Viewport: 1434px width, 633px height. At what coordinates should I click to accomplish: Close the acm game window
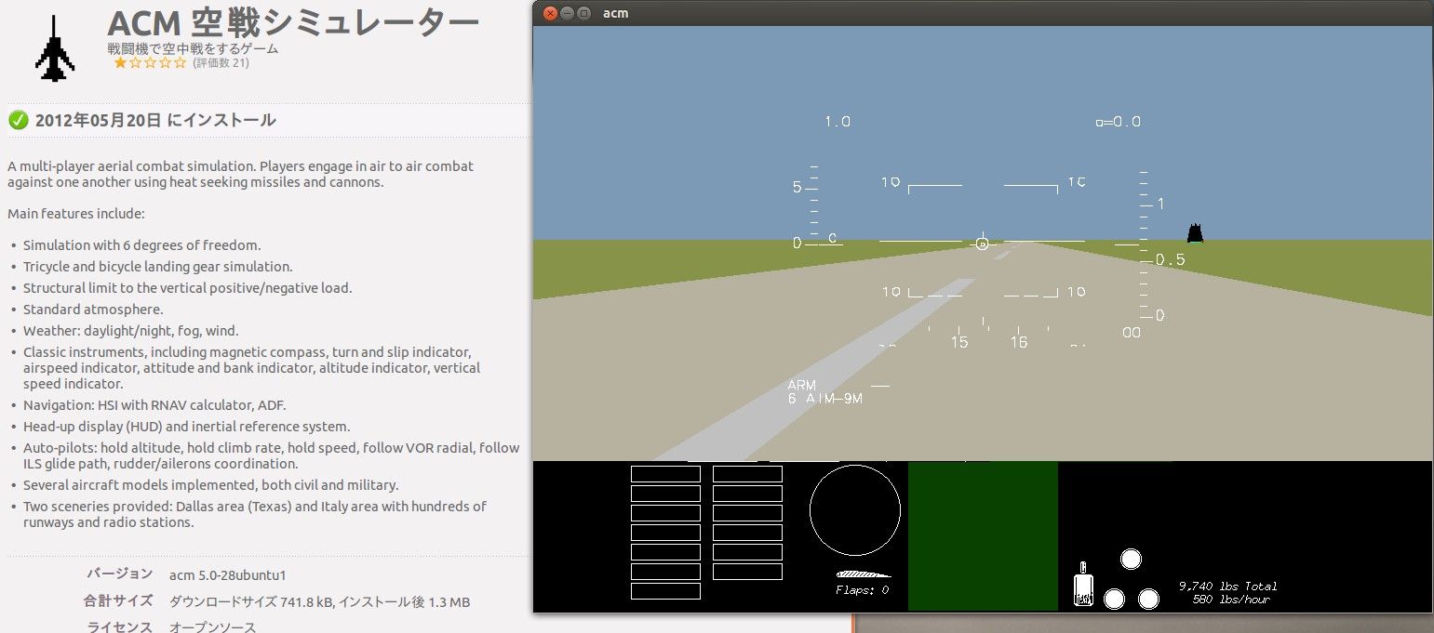tap(549, 13)
